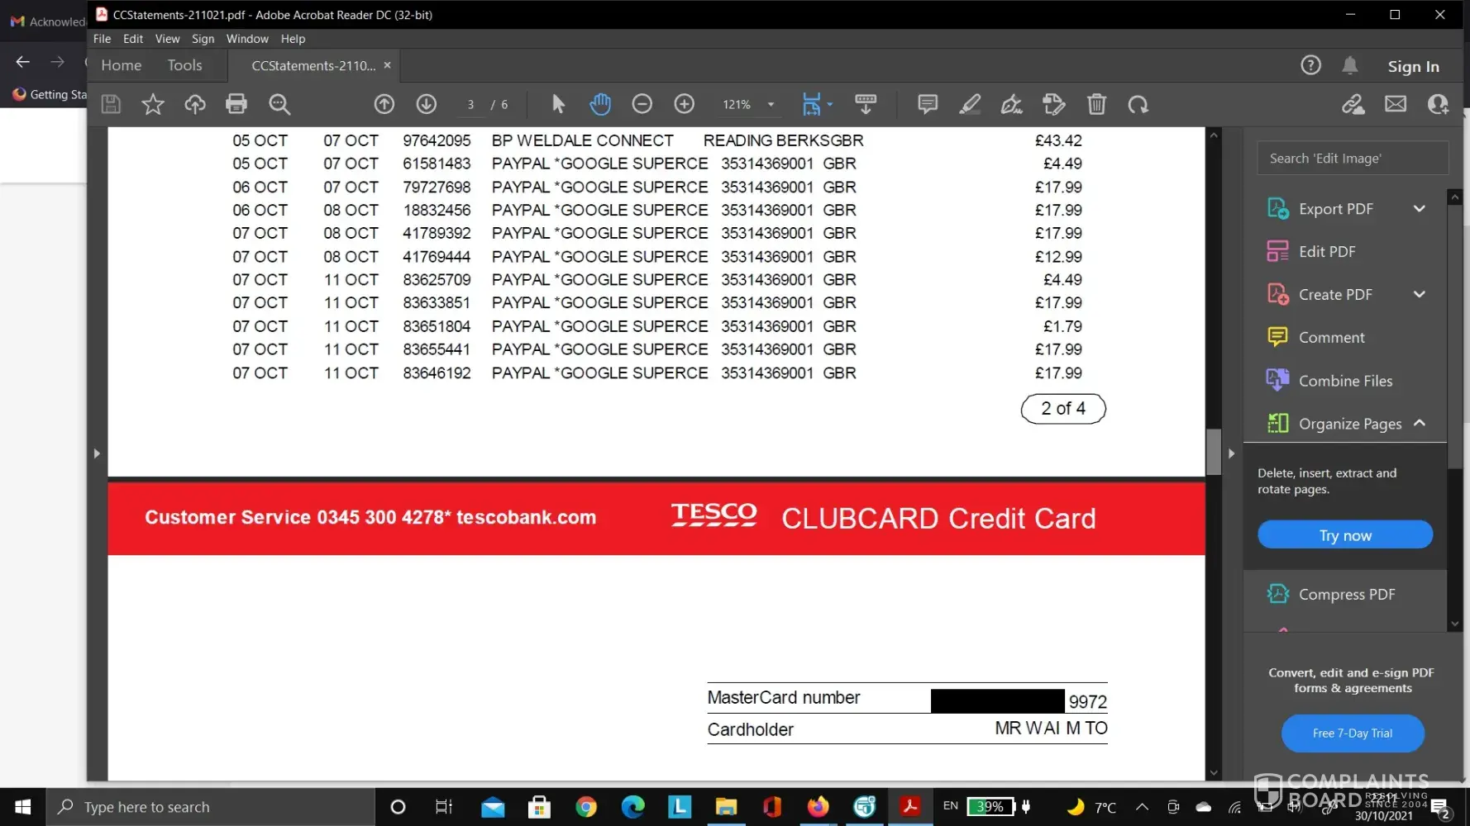
Task: Open Google Chrome from the taskbar
Action: coord(586,807)
